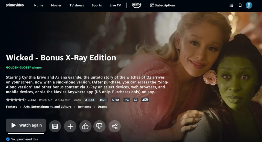Screen dimensions: 262x142
Task: Navigate to Sports
Action: coord(97,5)
